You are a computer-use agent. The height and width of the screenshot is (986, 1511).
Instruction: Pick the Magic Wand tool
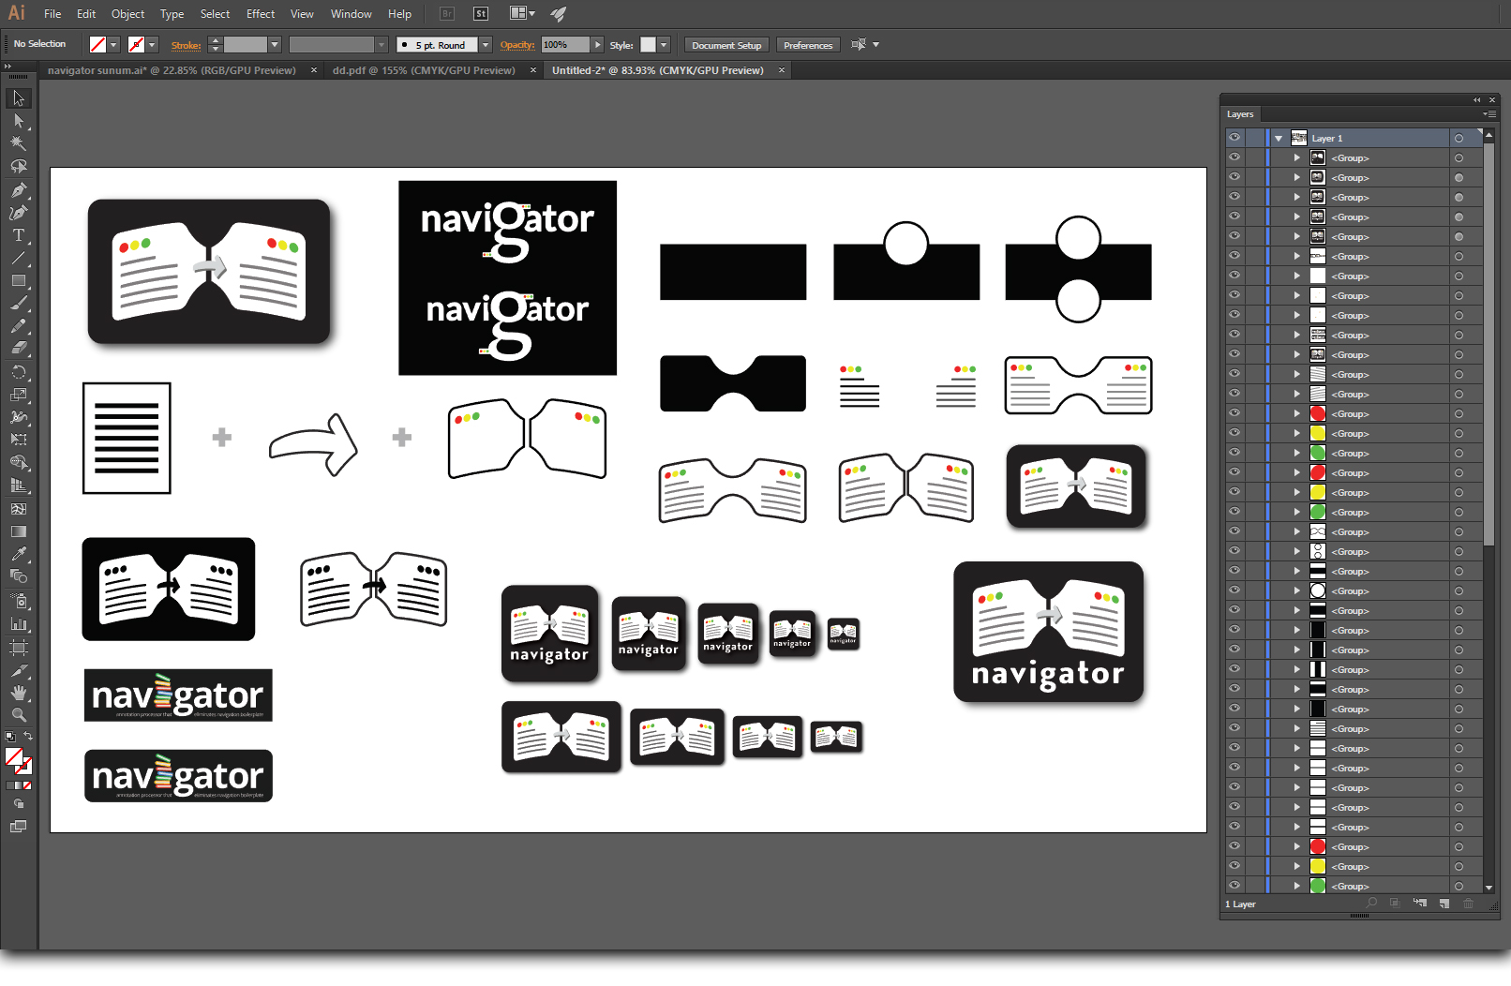tap(19, 143)
